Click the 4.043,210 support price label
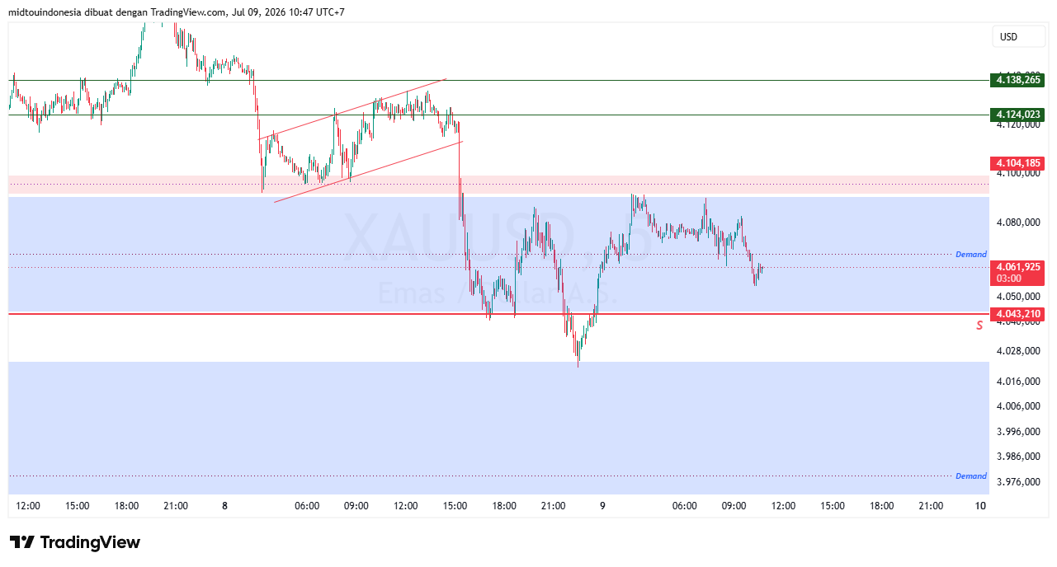1057x567 pixels. (1018, 314)
